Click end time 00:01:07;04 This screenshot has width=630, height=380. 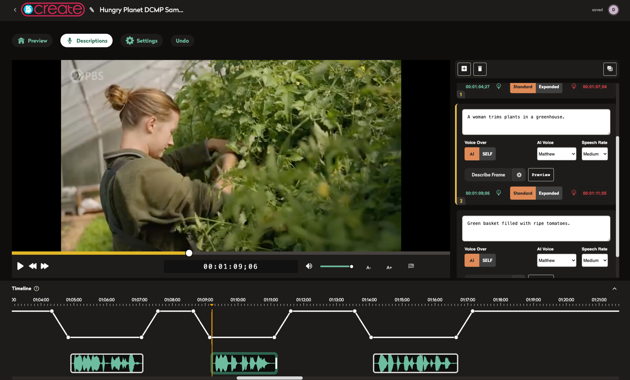click(595, 87)
